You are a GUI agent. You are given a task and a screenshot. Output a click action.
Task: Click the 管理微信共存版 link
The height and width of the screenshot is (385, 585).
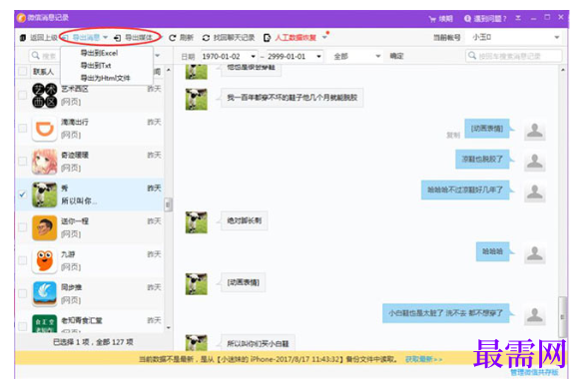534,372
